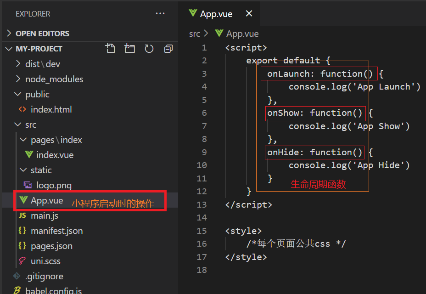Click the src breadcrumb segment
This screenshot has width=426, height=294.
coord(195,34)
